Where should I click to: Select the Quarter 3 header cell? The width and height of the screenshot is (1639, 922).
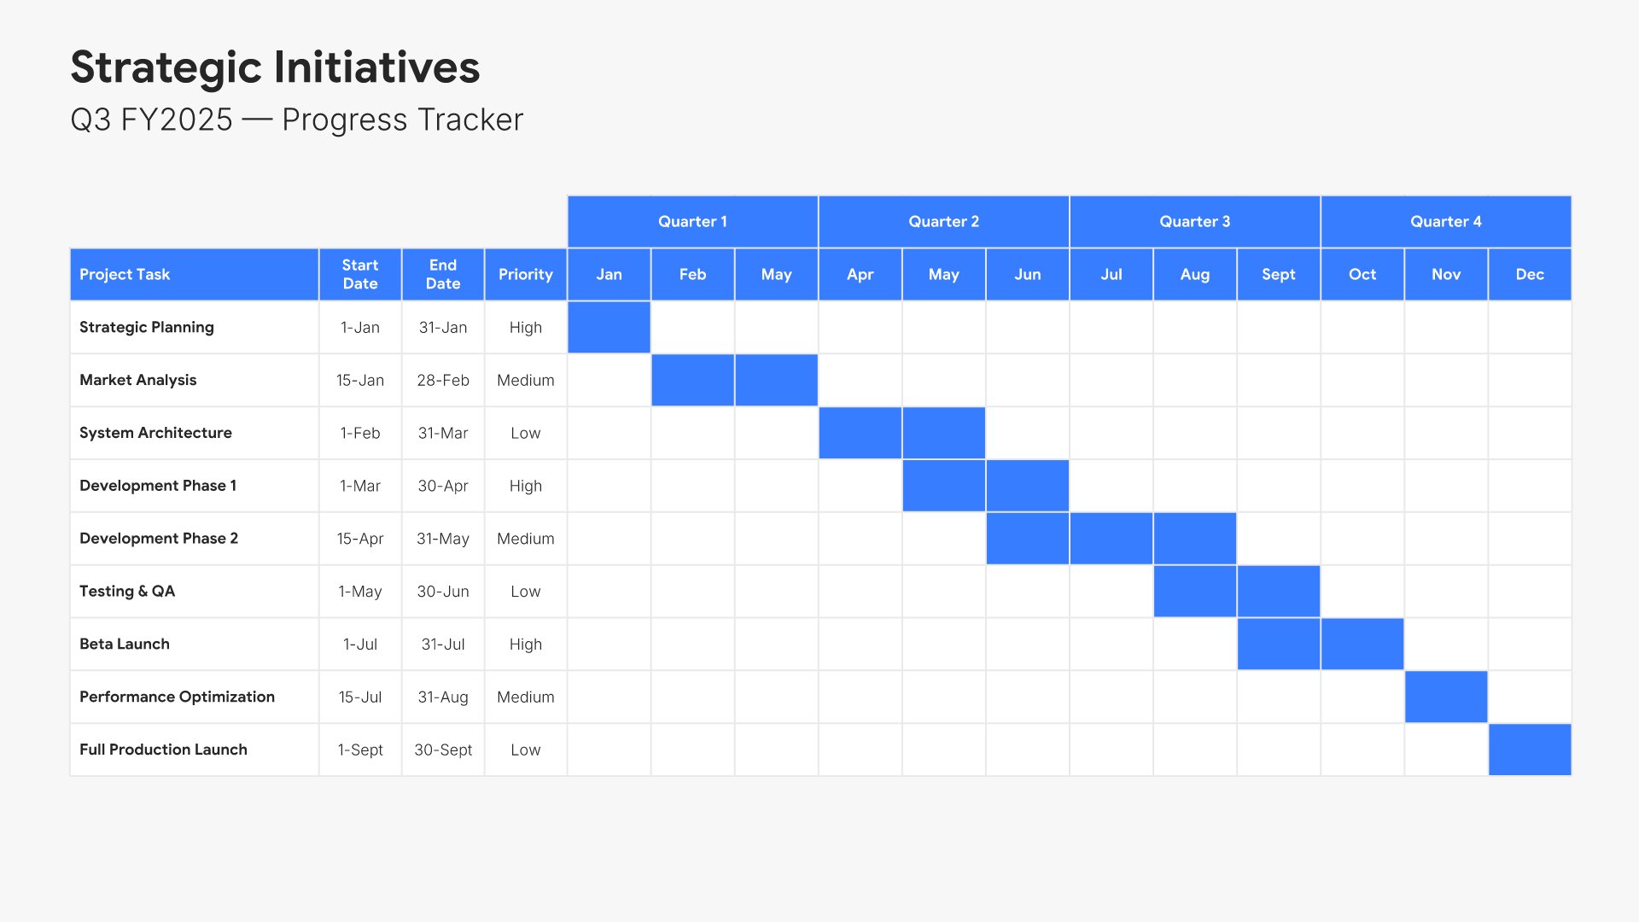[1194, 221]
